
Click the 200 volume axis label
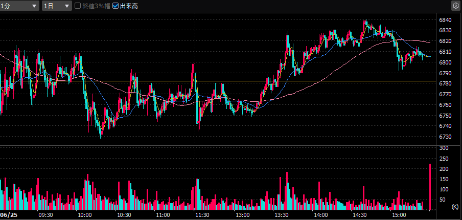click(444, 169)
